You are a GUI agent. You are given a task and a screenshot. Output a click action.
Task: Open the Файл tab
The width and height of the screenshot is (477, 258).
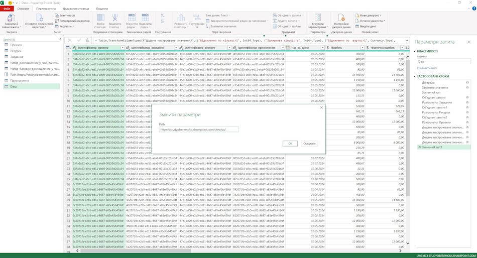[x=7, y=9]
